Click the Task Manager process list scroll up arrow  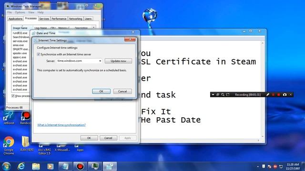coord(93,28)
